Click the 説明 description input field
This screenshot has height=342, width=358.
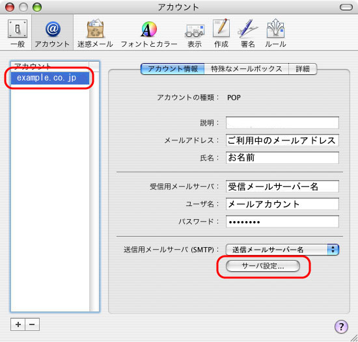(x=282, y=123)
